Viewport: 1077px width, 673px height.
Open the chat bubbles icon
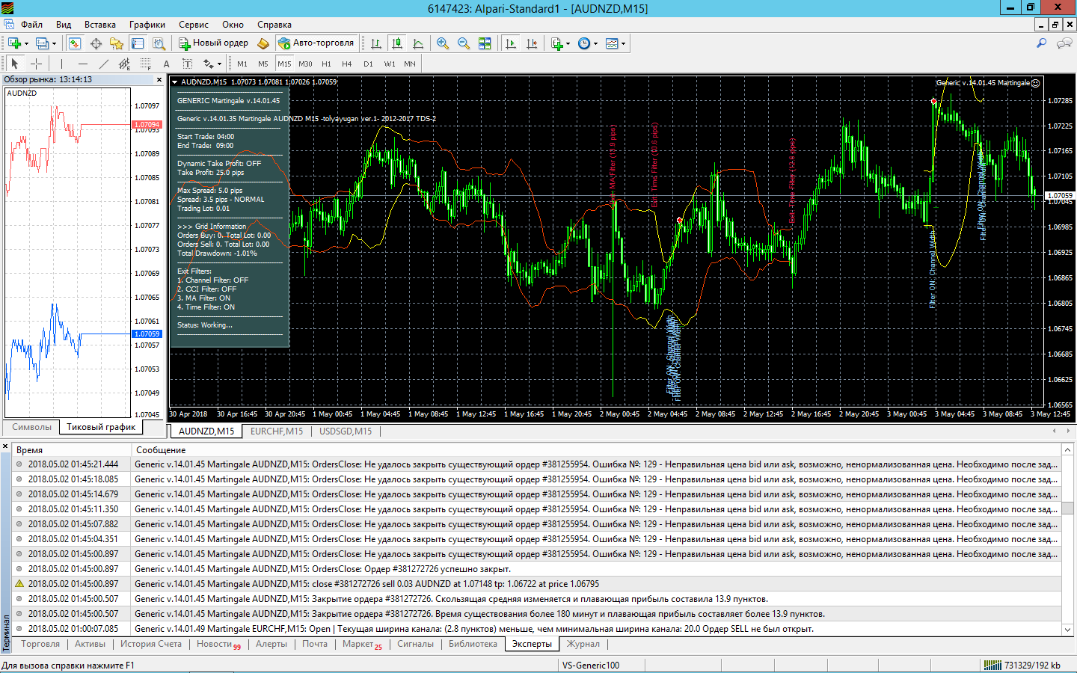click(x=1064, y=43)
